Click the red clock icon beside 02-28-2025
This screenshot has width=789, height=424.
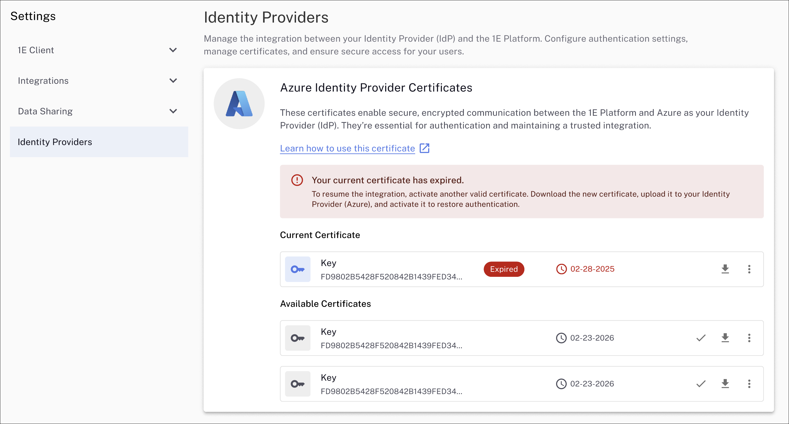[x=561, y=269]
